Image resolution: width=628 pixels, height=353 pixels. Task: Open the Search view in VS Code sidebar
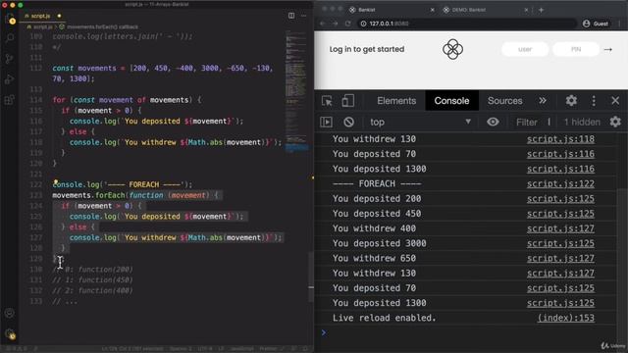[10, 38]
